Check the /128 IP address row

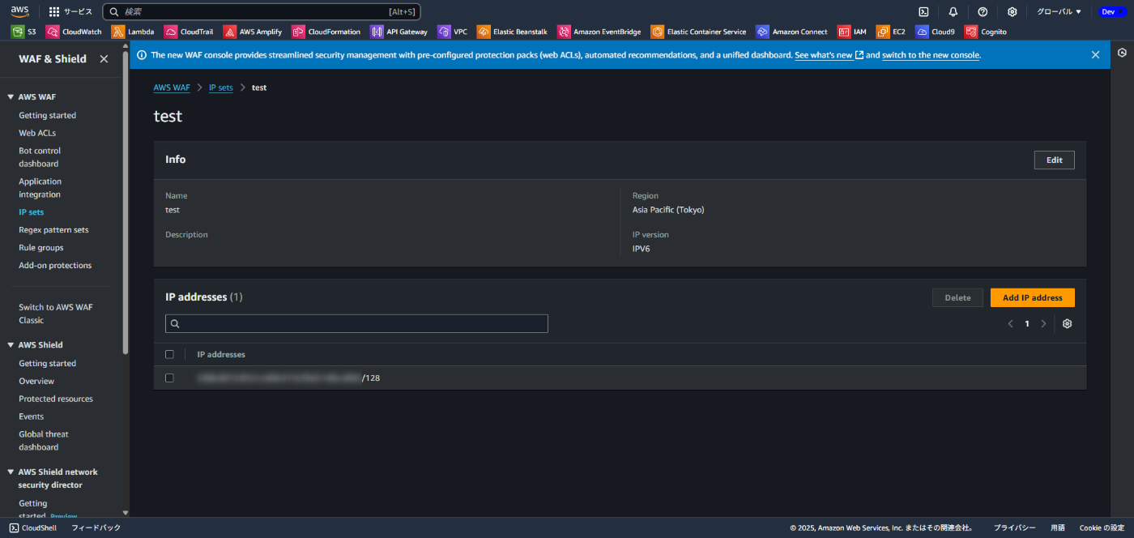point(169,378)
